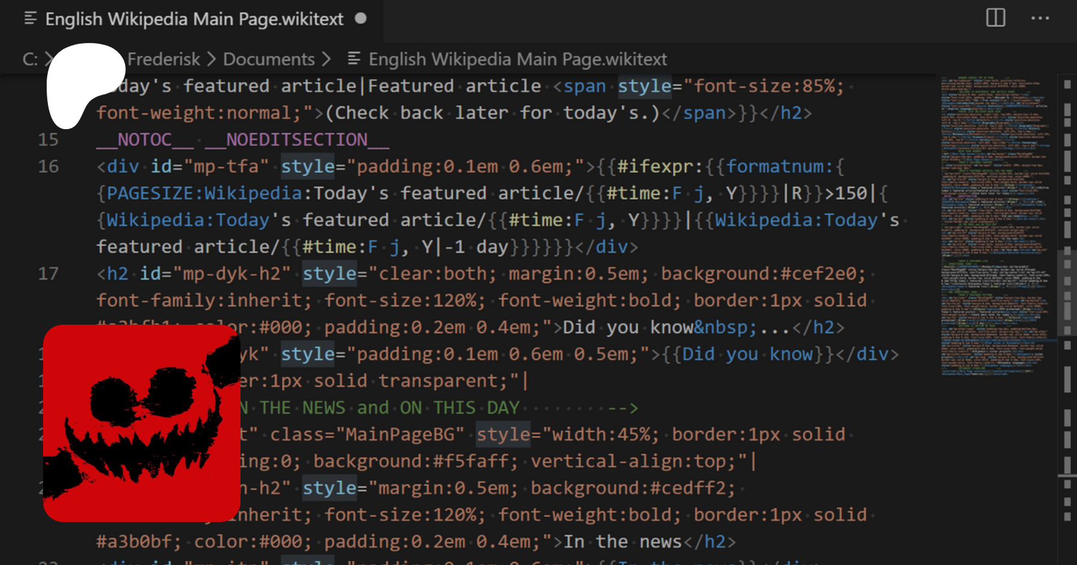Click the wikitext file name in breadcrumbs
The height and width of the screenshot is (565, 1077).
517,59
